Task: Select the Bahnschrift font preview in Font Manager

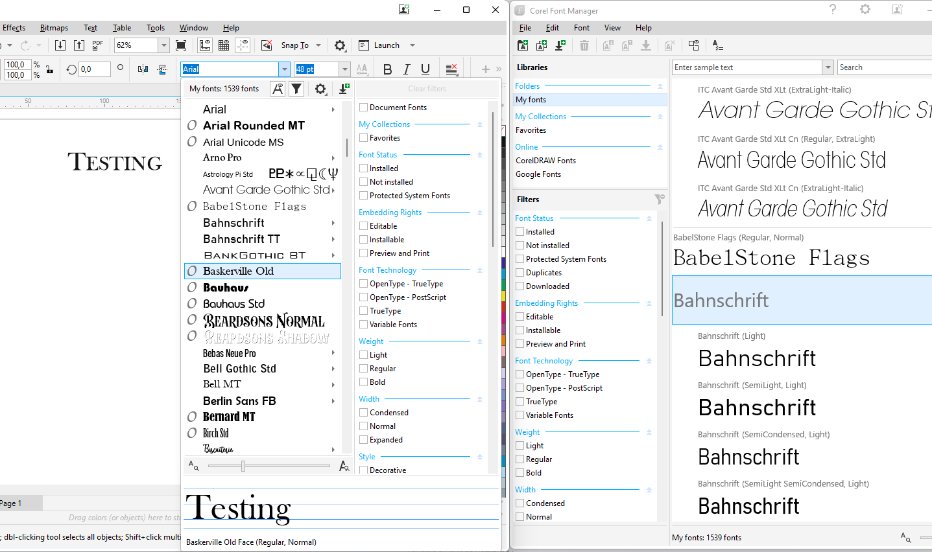Action: tap(802, 300)
